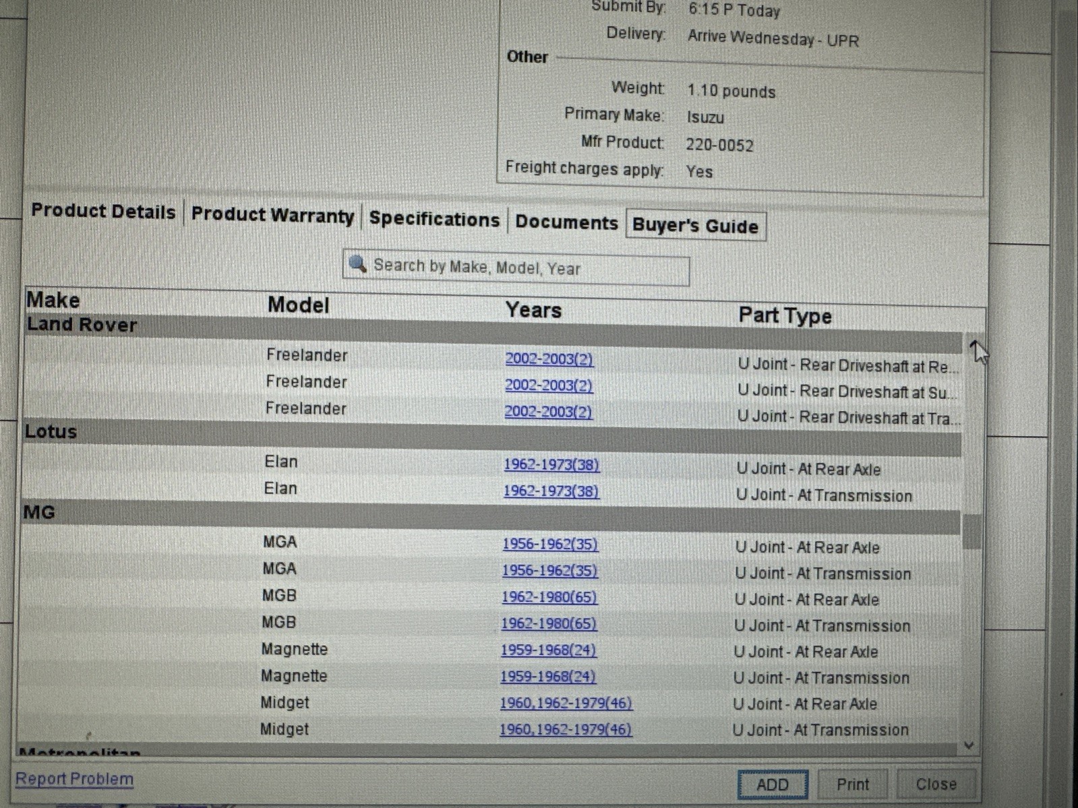This screenshot has height=808, width=1078.
Task: Go to the Documents tab
Action: pyautogui.click(x=566, y=222)
